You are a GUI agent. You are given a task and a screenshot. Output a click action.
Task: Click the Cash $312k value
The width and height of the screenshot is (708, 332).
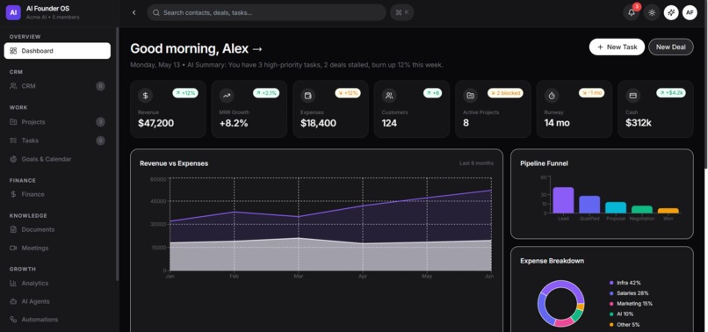click(x=639, y=123)
